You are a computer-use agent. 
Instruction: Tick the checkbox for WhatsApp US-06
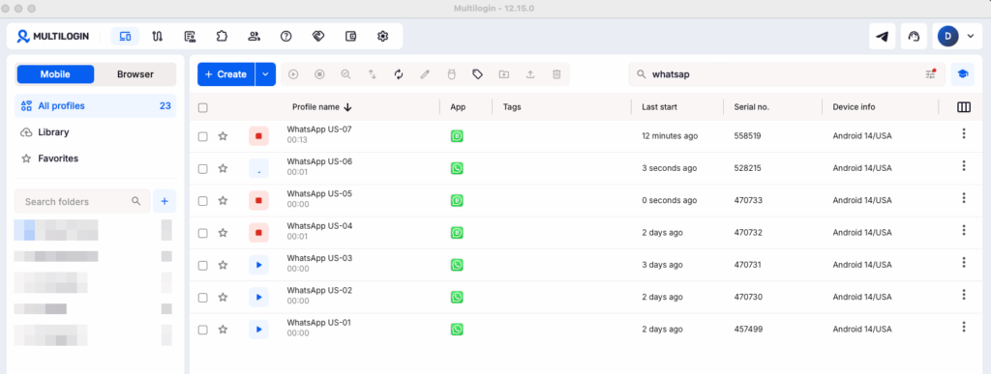(203, 168)
